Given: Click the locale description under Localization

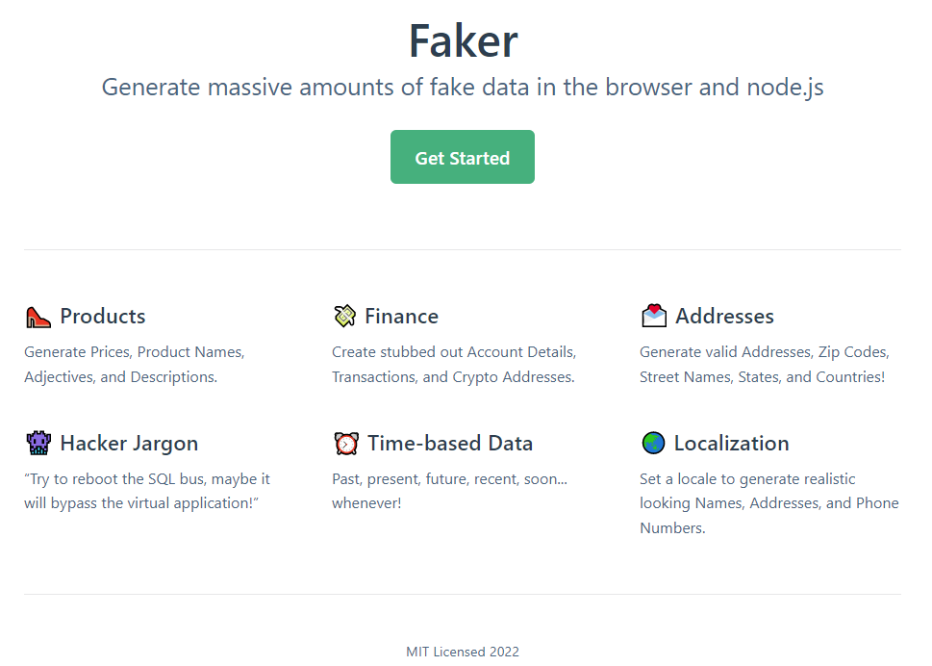Looking at the screenshot, I should (x=768, y=503).
